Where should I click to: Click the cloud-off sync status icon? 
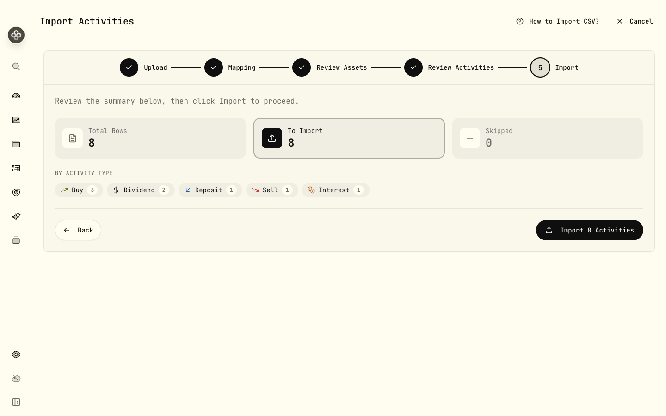coord(16,379)
